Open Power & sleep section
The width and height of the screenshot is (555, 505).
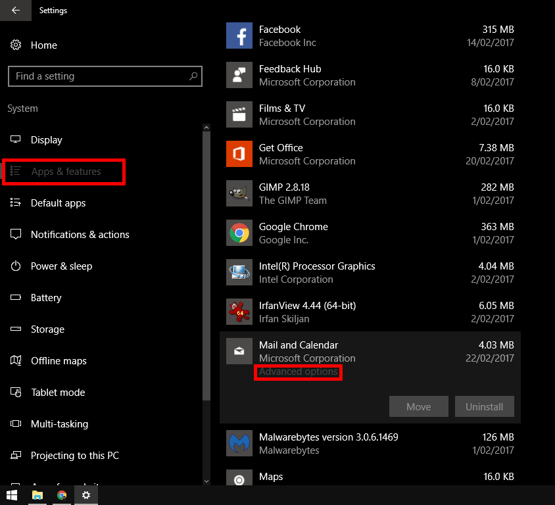62,266
